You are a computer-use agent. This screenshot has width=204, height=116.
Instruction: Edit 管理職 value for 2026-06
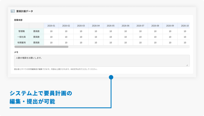pyautogui.click(x=125, y=31)
